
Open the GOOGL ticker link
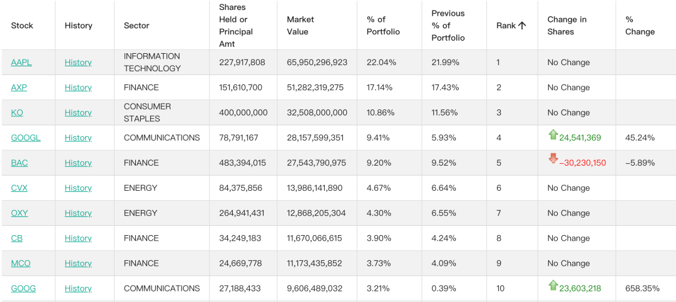click(x=26, y=138)
